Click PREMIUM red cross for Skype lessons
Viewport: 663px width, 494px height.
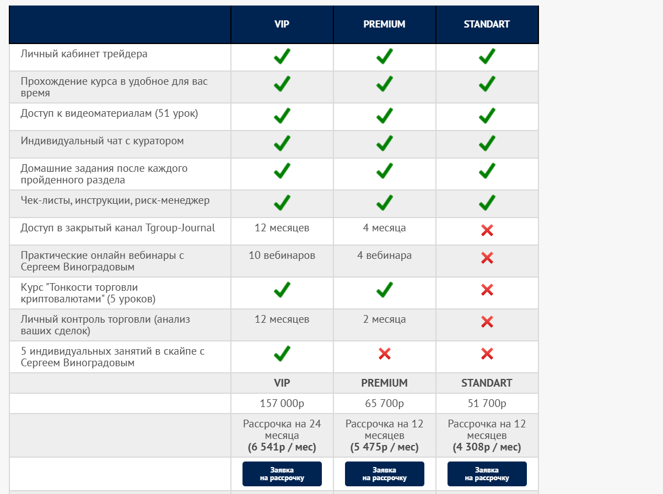(x=385, y=354)
